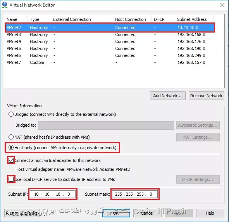Sort by the Name column header

coord(16,19)
